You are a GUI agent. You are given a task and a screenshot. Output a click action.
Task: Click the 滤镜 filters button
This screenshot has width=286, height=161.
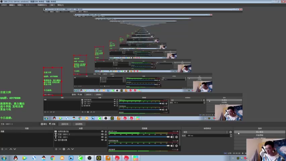(52, 124)
